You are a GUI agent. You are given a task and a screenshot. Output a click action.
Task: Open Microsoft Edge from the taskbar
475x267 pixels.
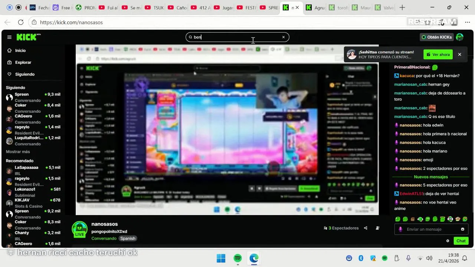254,258
